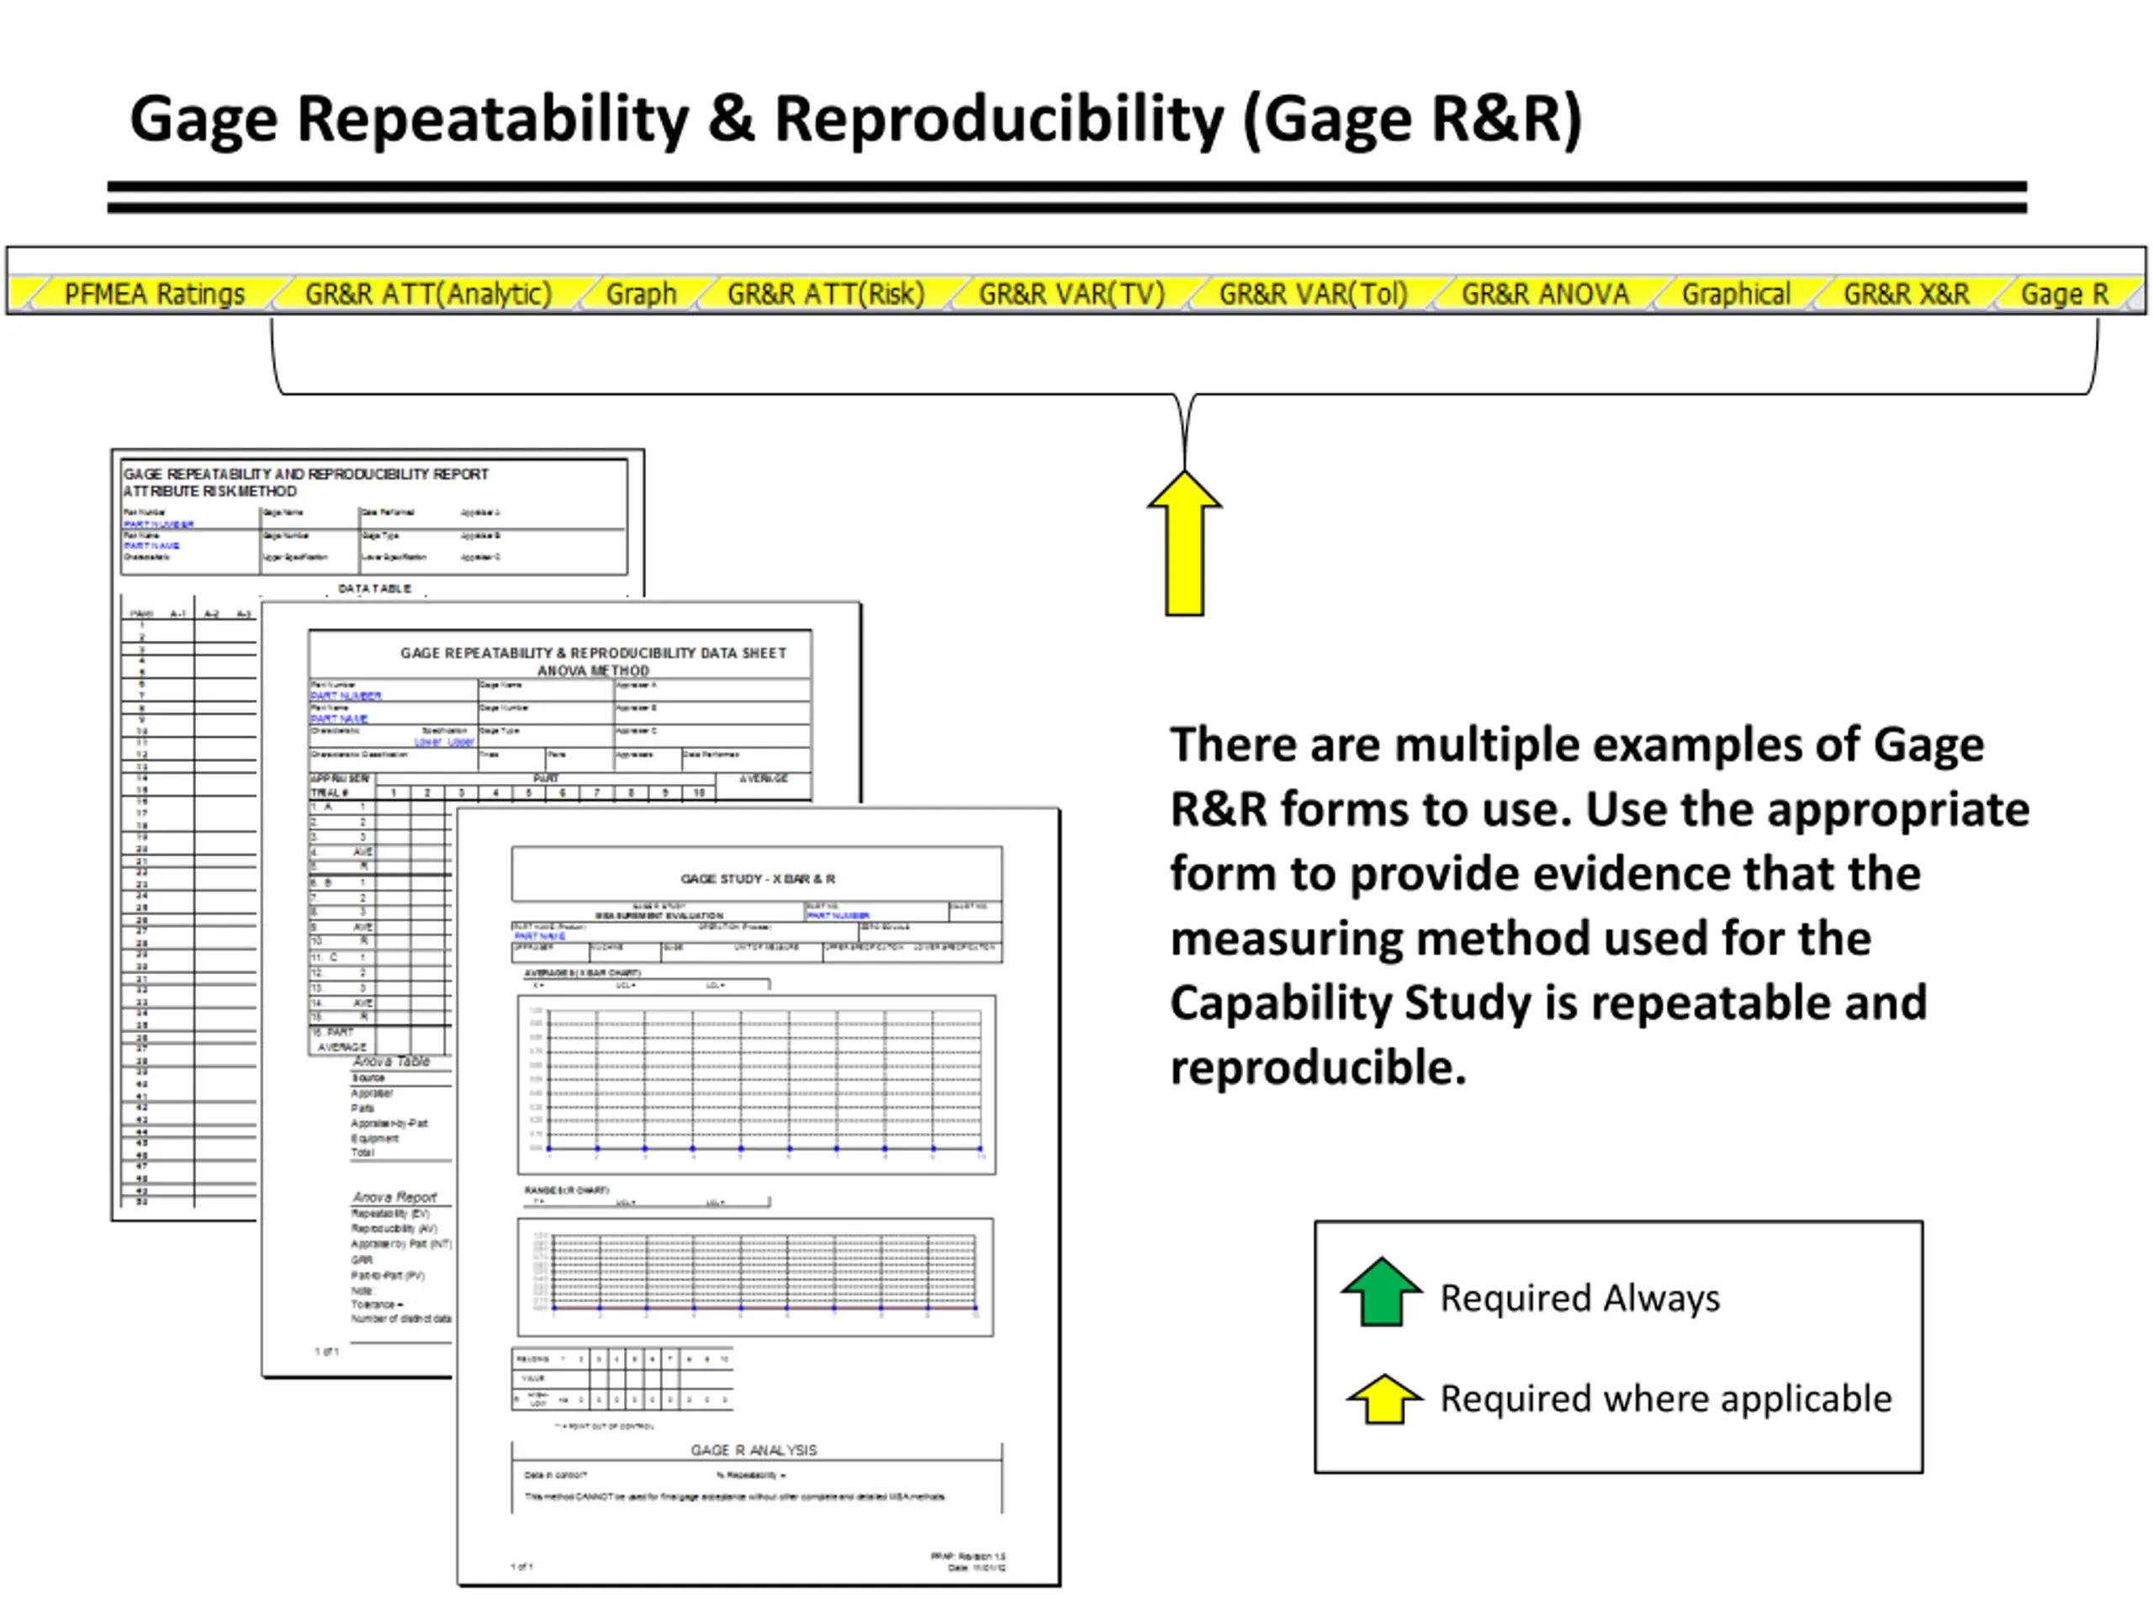The width and height of the screenshot is (2153, 1615).
Task: Click the PART NAME link in the ANOVA sheet
Action: pyautogui.click(x=339, y=718)
